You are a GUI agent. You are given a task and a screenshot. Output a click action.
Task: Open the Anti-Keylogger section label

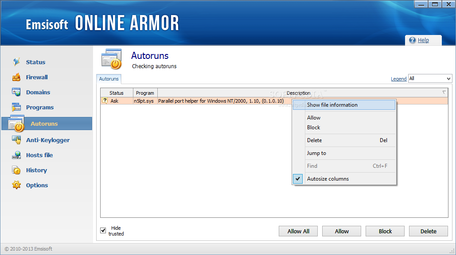click(x=48, y=140)
